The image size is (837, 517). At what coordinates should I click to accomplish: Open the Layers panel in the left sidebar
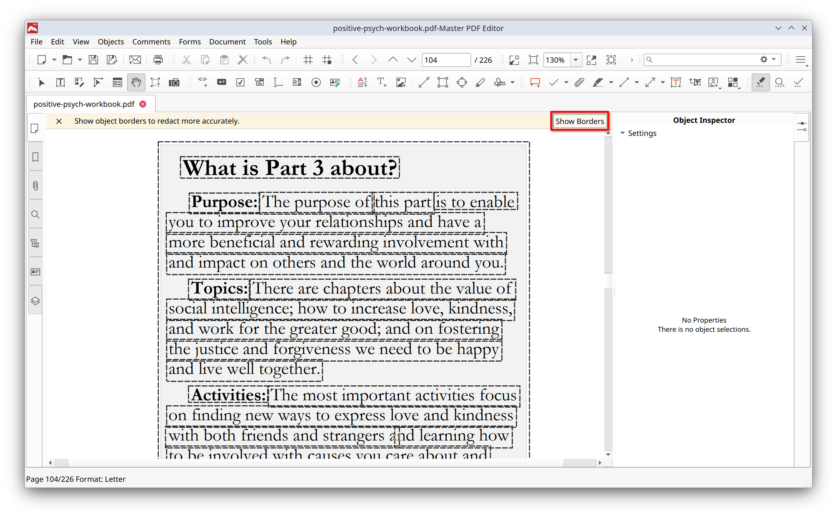[35, 301]
